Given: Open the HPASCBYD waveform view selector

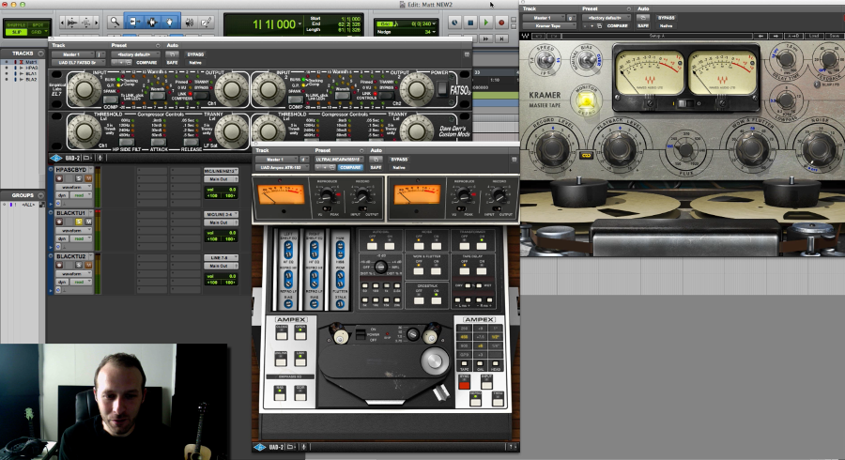Looking at the screenshot, I should click(x=73, y=187).
